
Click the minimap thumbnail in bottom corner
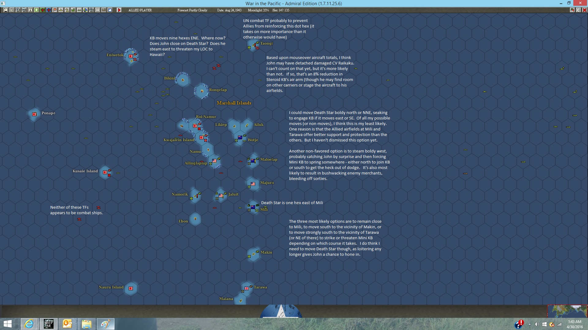coord(567,311)
